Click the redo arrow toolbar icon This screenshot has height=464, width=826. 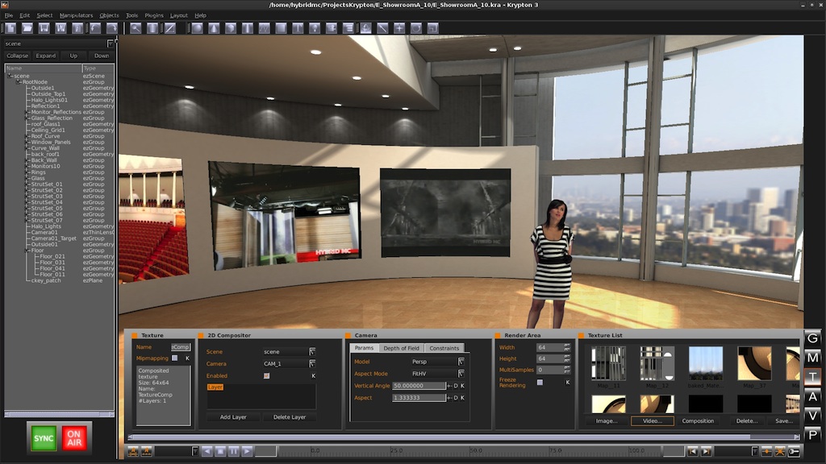[x=111, y=28]
